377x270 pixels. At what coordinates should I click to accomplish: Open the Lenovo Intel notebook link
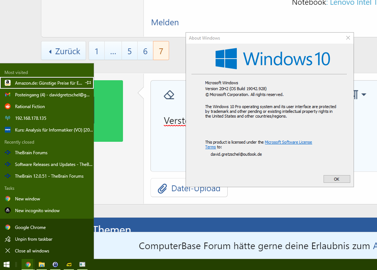[x=353, y=3]
